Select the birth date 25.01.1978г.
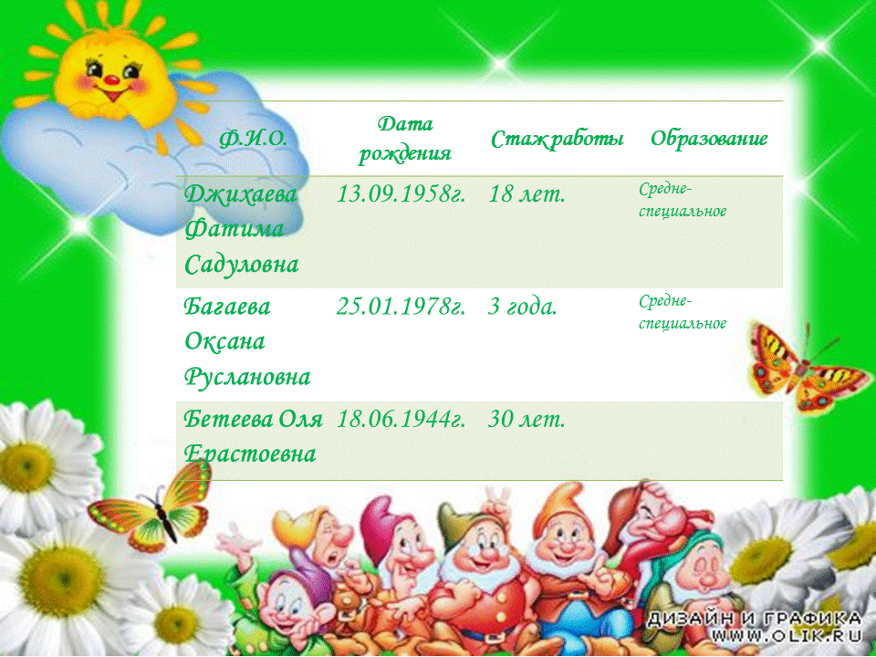This screenshot has height=657, width=876. pyautogui.click(x=401, y=307)
